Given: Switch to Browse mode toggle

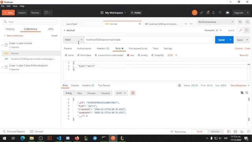Looking at the screenshot, I should [215, 132].
